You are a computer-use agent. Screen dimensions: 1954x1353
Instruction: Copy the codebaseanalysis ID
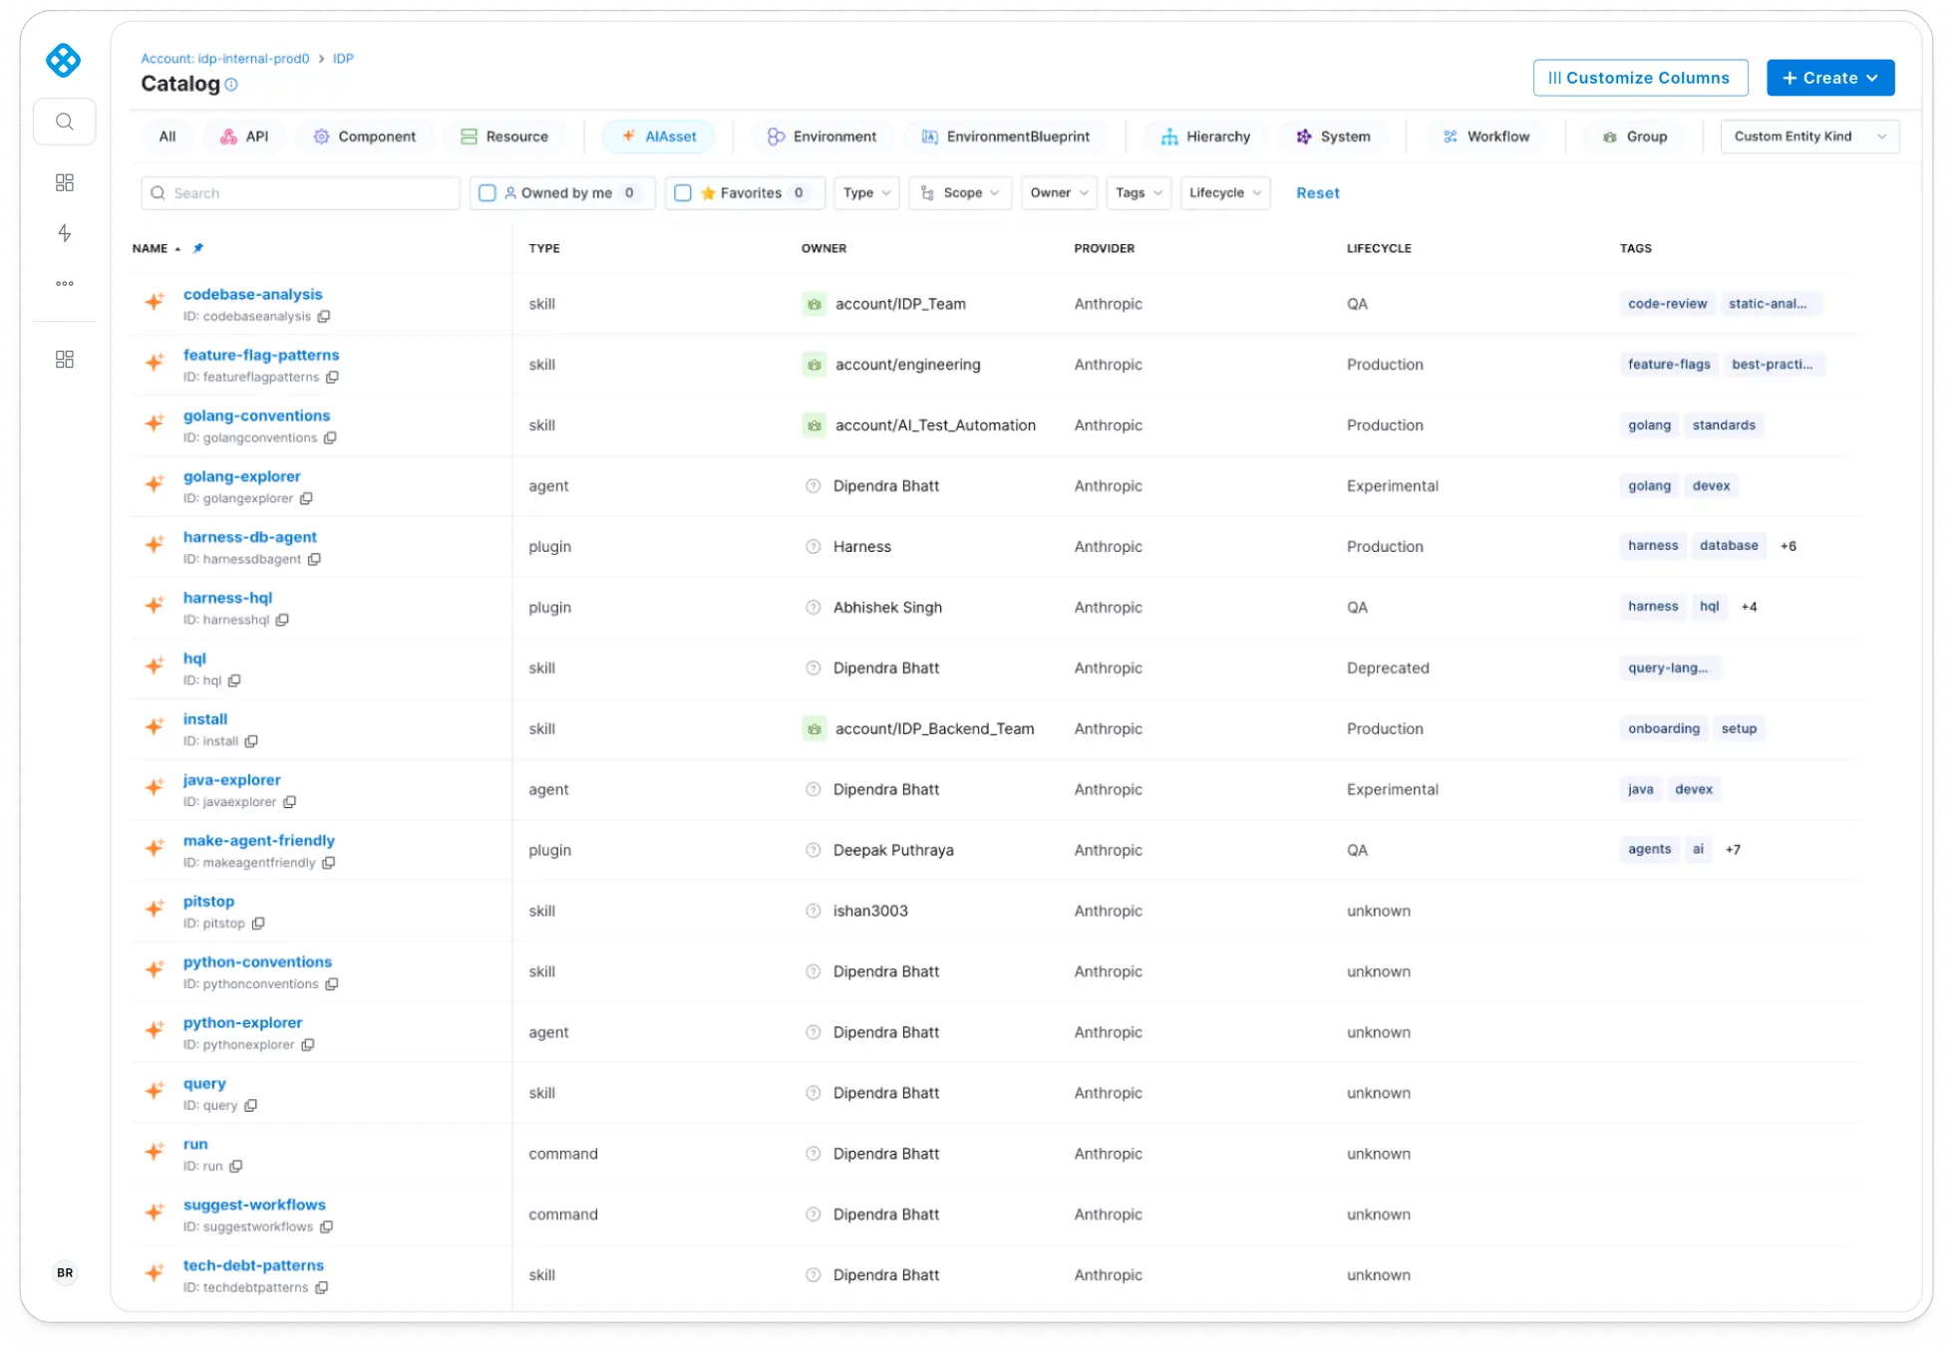[x=324, y=317]
